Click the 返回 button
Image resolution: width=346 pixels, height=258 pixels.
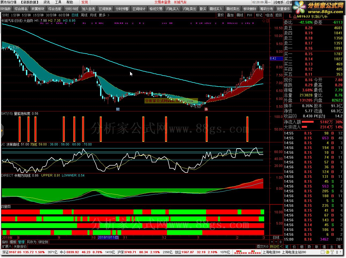(x=279, y=15)
